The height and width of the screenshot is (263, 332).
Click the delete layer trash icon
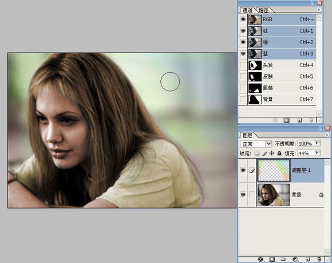click(x=319, y=259)
